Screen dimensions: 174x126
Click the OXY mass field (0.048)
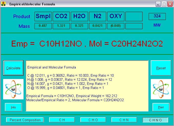pos(116,26)
